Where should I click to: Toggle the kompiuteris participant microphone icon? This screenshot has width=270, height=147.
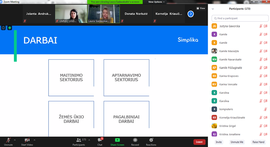(x=265, y=109)
